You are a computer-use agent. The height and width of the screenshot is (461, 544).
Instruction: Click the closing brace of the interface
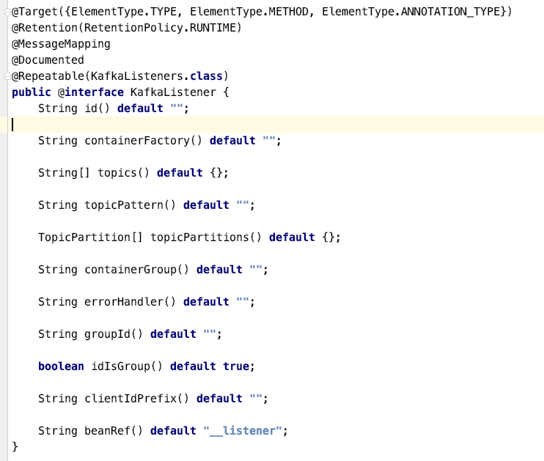pyautogui.click(x=15, y=447)
